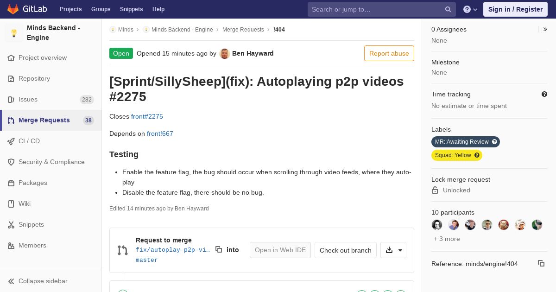This screenshot has width=556, height=292.
Task: Click the !404 breadcrumb
Action: 279,30
